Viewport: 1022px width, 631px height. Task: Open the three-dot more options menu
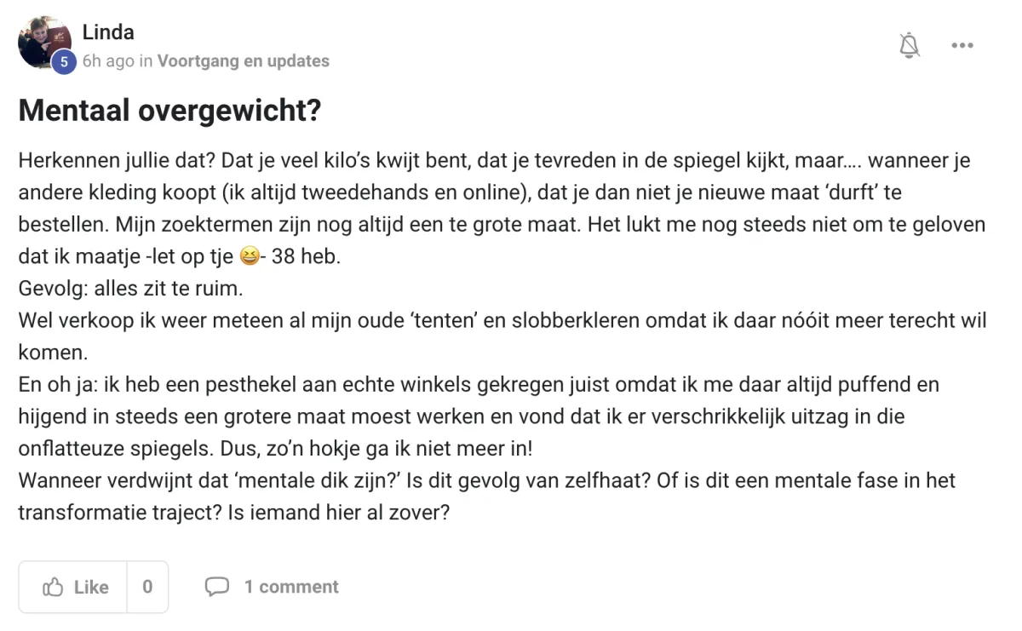tap(962, 45)
